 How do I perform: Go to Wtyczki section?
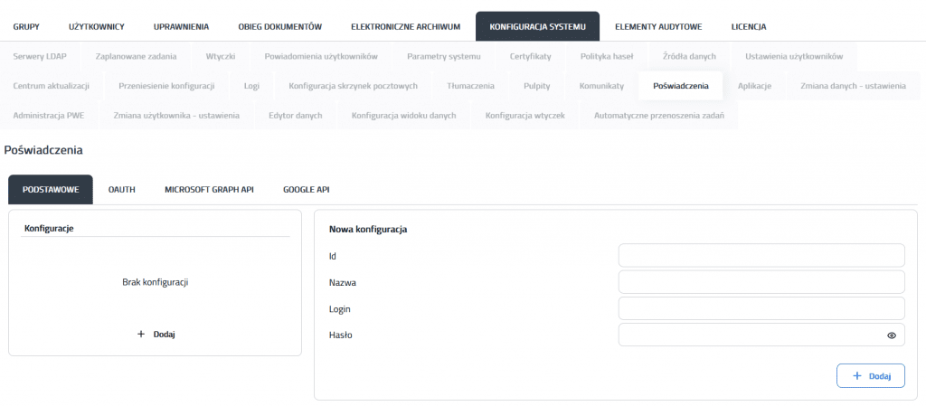221,57
